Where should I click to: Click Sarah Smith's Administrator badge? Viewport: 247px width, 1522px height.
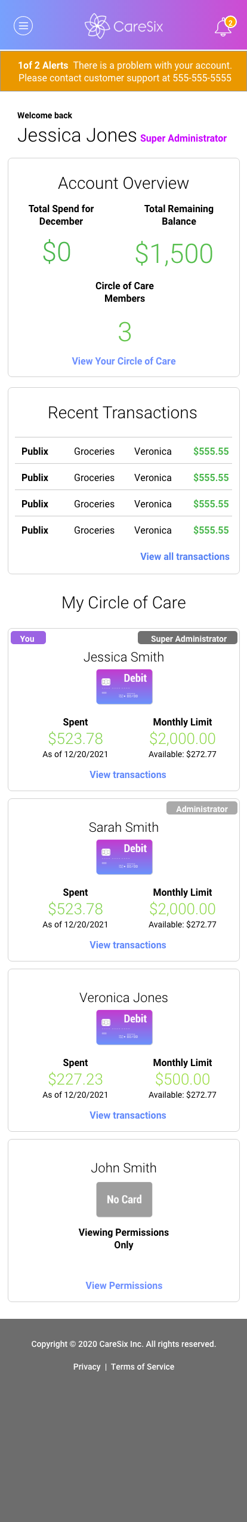(x=202, y=808)
